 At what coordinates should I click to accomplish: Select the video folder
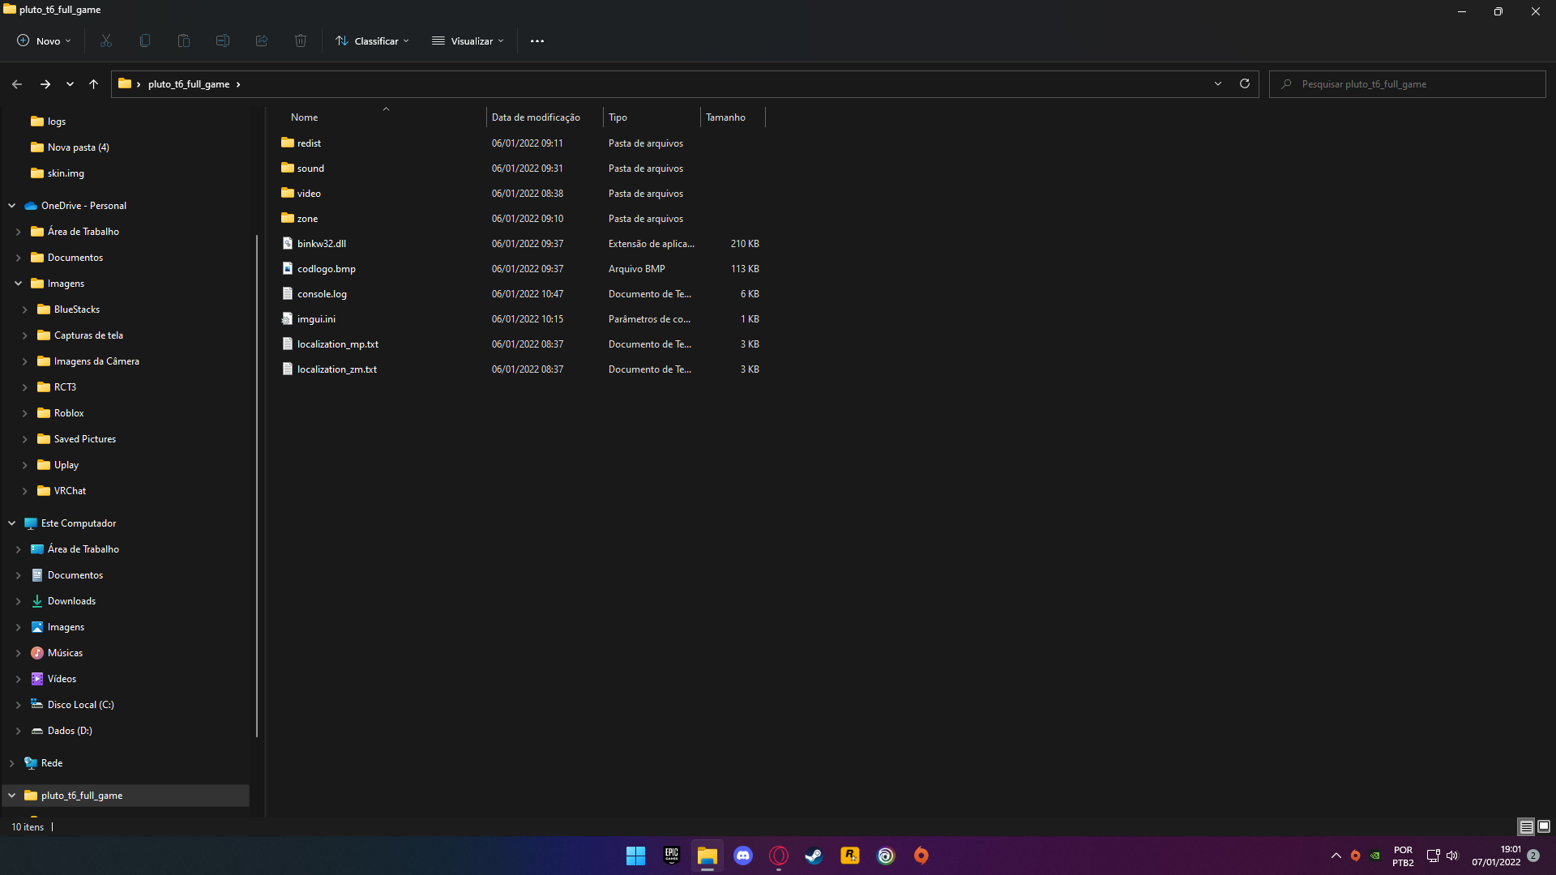point(309,194)
